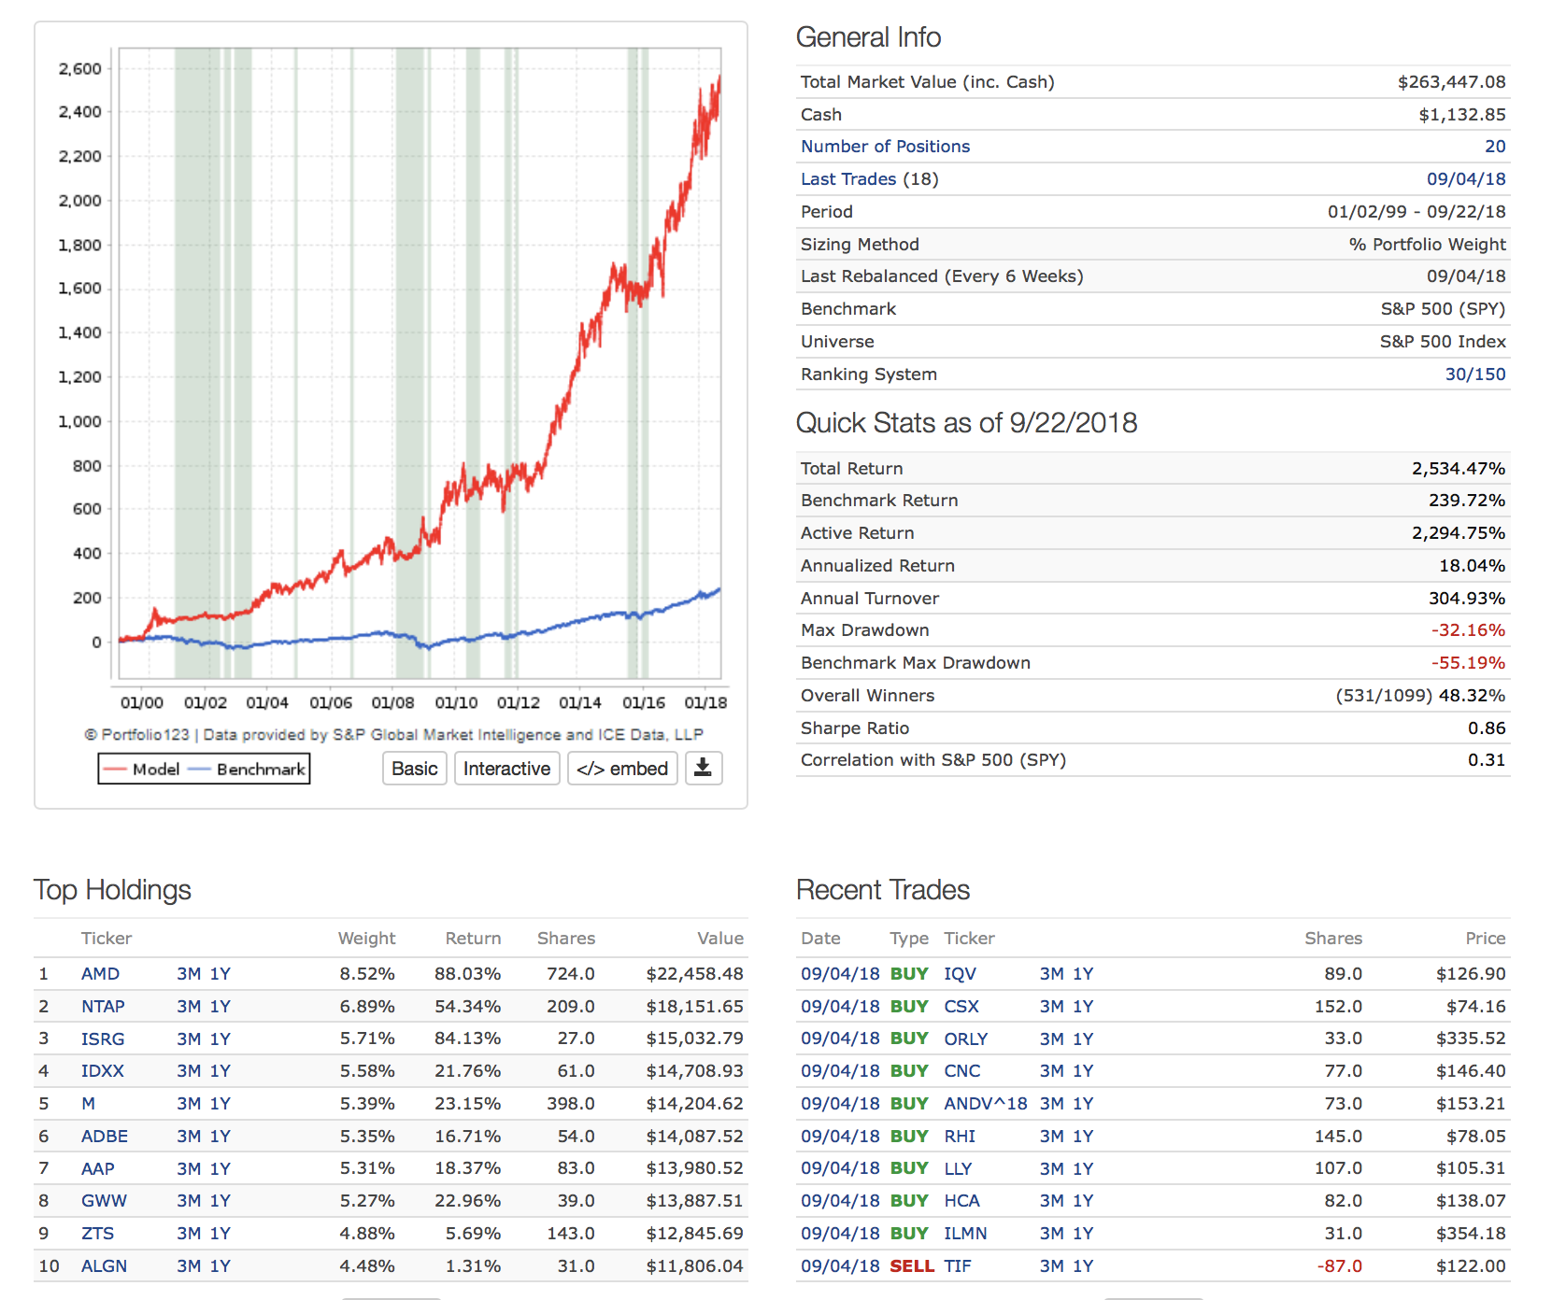This screenshot has width=1566, height=1300.
Task: Open the IQV ticker in Recent Trades
Action: [960, 974]
